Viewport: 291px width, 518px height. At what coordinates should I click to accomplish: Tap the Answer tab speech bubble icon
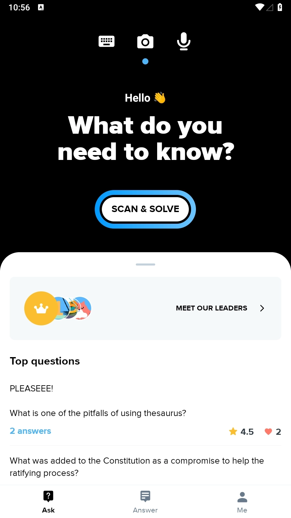(x=145, y=496)
